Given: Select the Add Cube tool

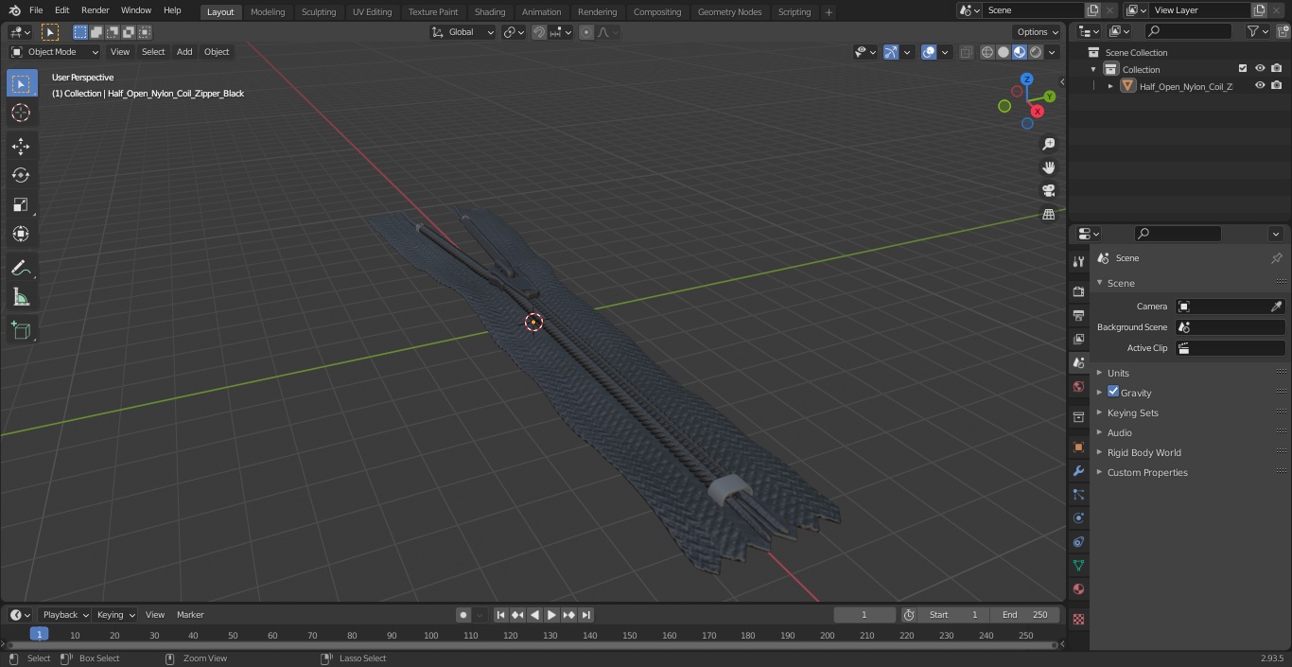Looking at the screenshot, I should point(21,331).
